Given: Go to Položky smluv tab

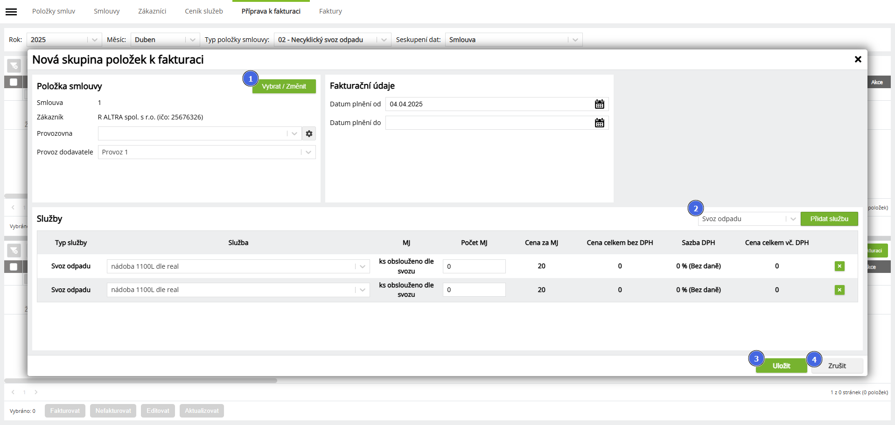Looking at the screenshot, I should (54, 11).
